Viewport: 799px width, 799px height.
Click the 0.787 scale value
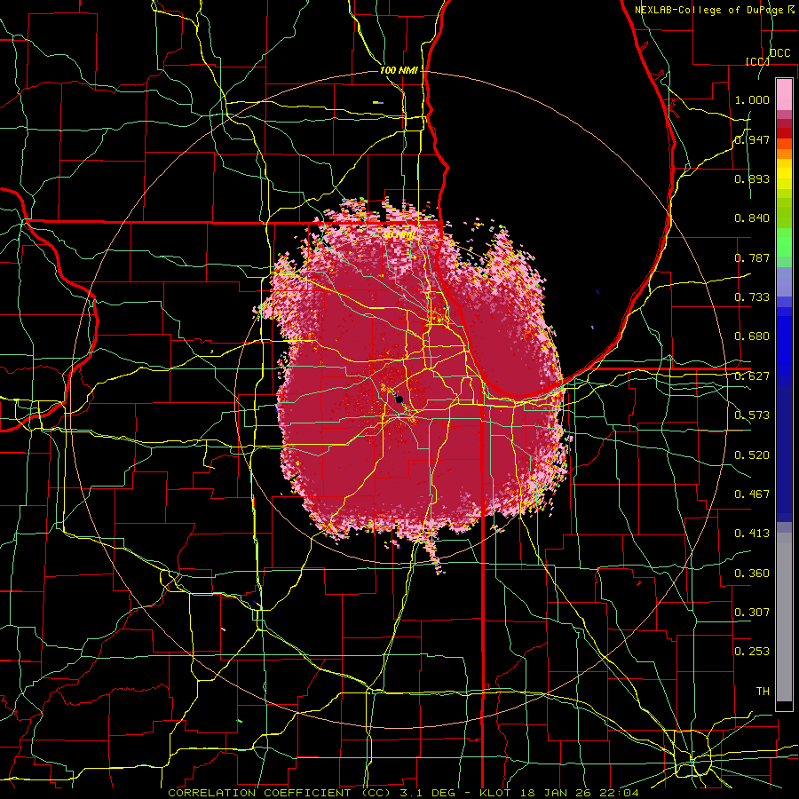pyautogui.click(x=752, y=257)
